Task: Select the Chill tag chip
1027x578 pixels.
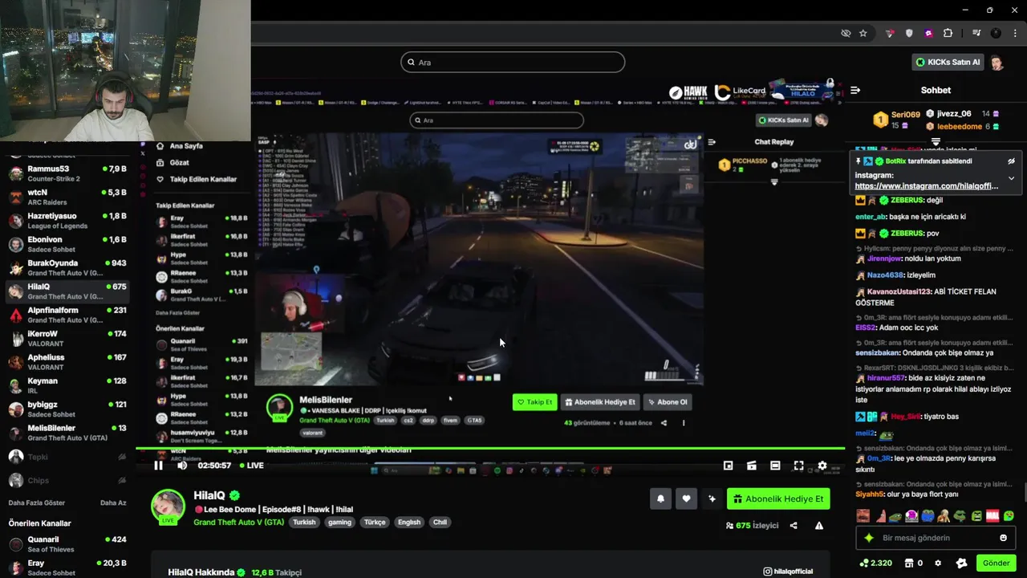Action: [440, 522]
